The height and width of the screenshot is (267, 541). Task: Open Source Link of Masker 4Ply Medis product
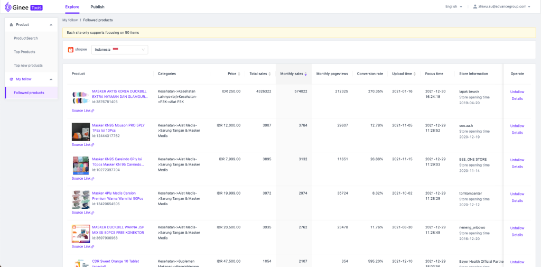[x=83, y=213]
